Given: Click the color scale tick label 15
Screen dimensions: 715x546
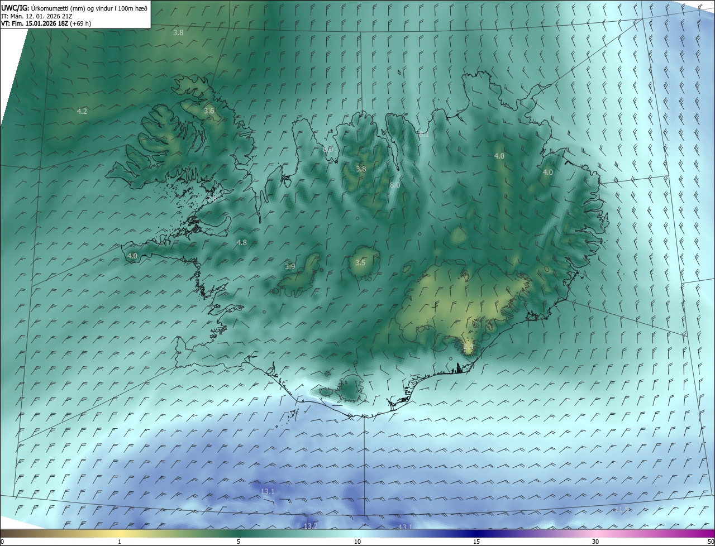Looking at the screenshot, I should pos(476,542).
